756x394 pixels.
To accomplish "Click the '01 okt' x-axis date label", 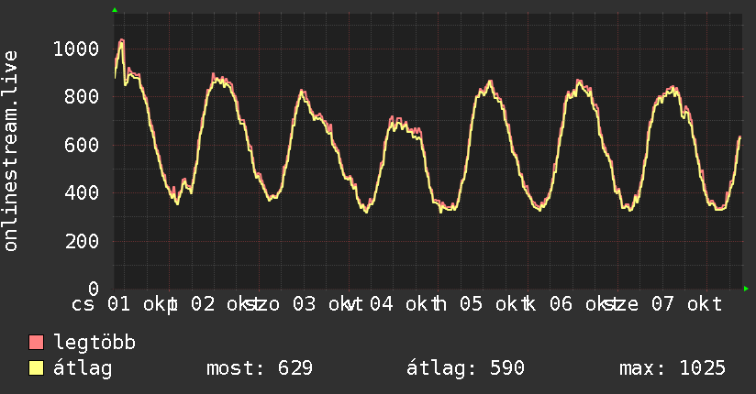I will (142, 304).
